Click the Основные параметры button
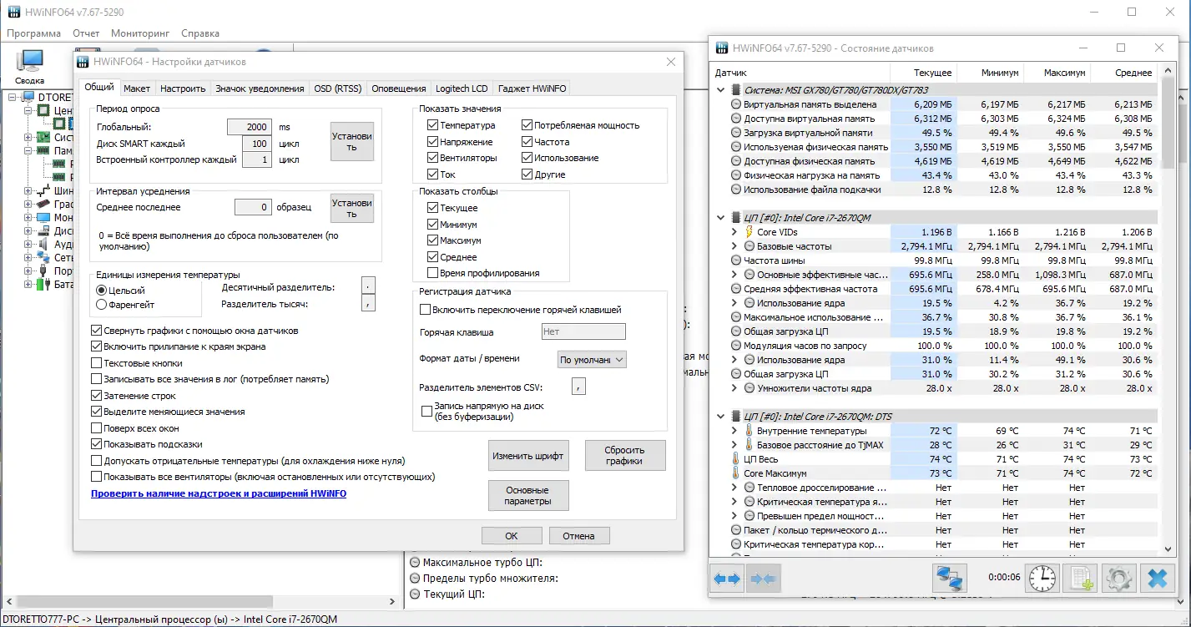This screenshot has width=1191, height=627. click(x=527, y=496)
